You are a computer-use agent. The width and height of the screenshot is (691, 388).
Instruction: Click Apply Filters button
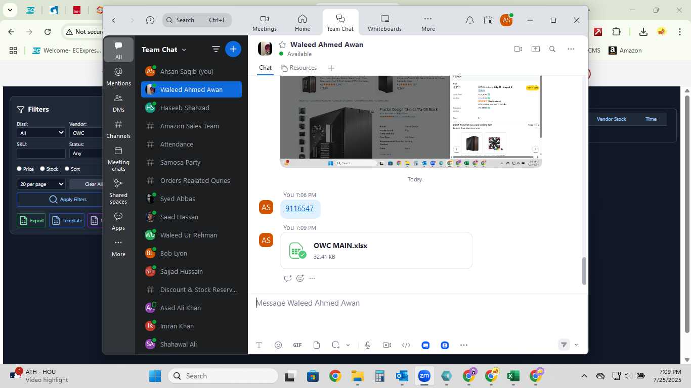[x=60, y=199]
